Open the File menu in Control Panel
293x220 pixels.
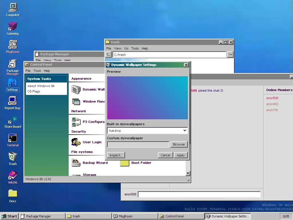point(28,71)
